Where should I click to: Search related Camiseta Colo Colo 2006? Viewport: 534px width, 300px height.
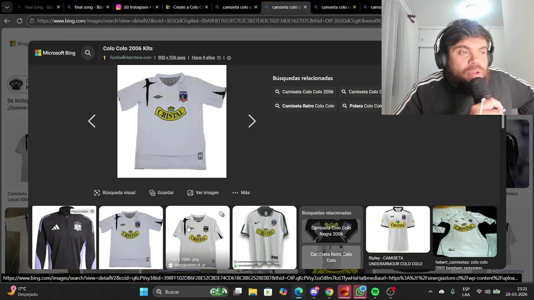304,92
